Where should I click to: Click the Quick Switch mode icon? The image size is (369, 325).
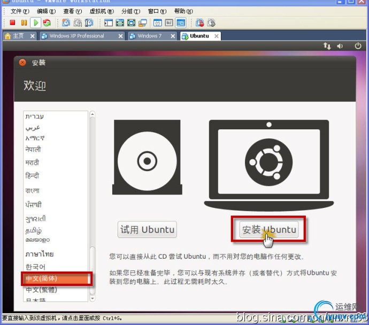[x=132, y=22]
